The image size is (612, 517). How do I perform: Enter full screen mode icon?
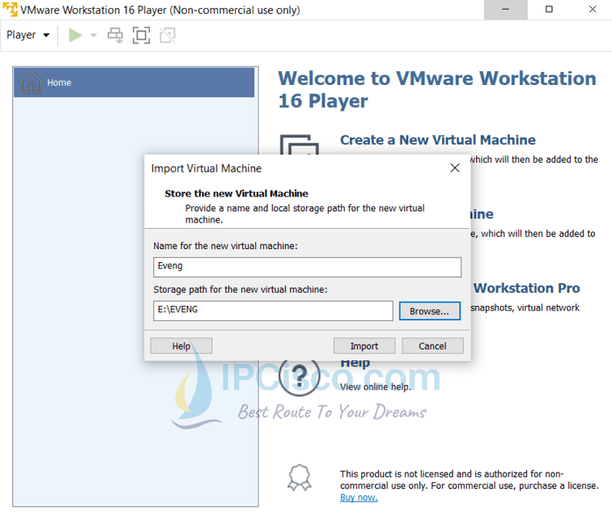[142, 35]
